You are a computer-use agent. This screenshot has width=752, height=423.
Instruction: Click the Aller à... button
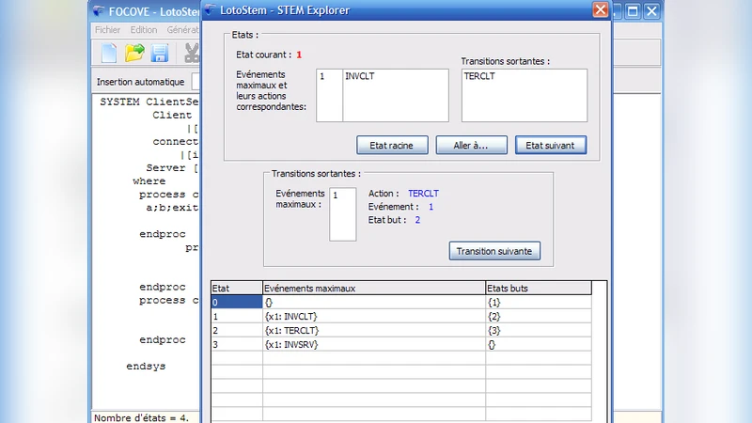click(471, 145)
